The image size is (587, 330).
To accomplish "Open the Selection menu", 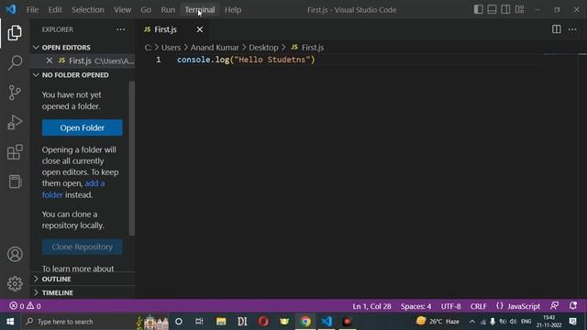I will point(88,10).
